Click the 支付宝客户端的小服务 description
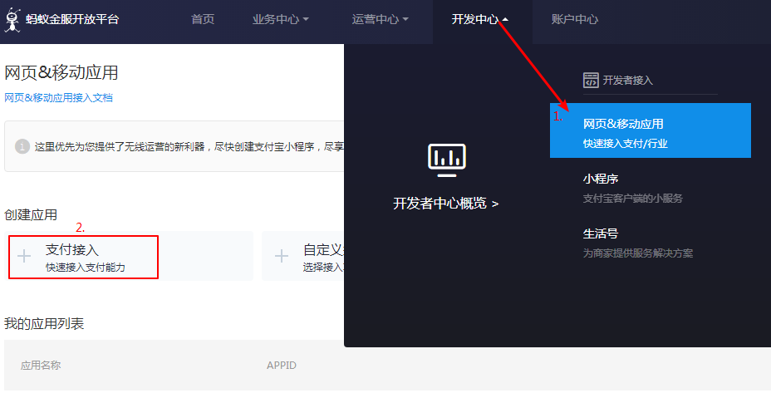Viewport: 771px width, 393px height. point(633,199)
